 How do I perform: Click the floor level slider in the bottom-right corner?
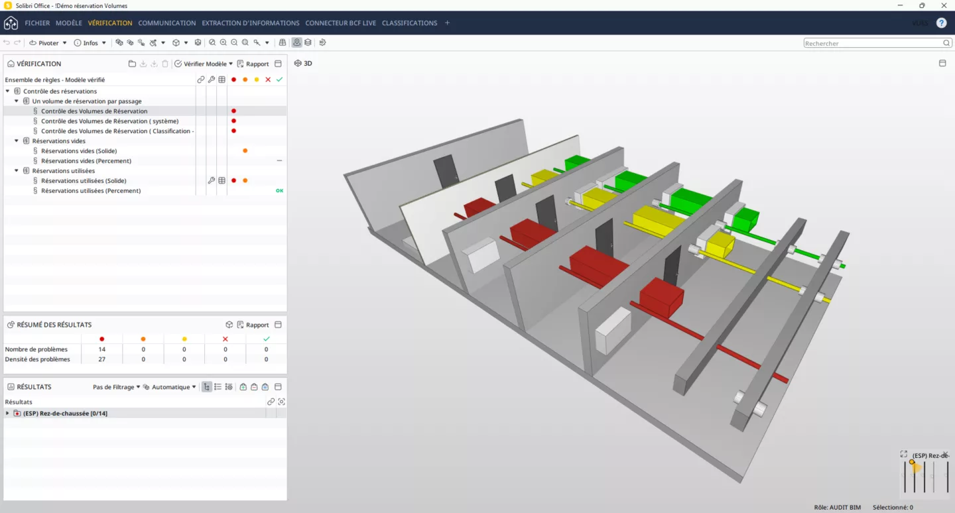926,473
